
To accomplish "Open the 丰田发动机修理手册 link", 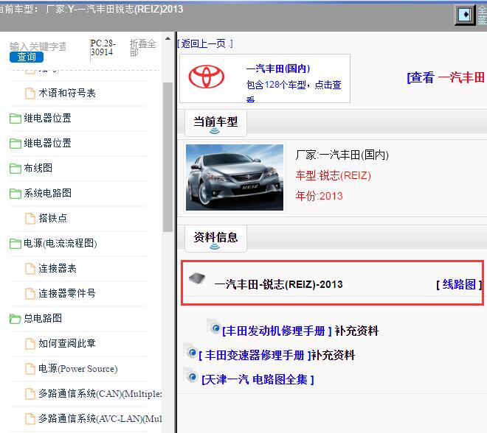I will (277, 331).
